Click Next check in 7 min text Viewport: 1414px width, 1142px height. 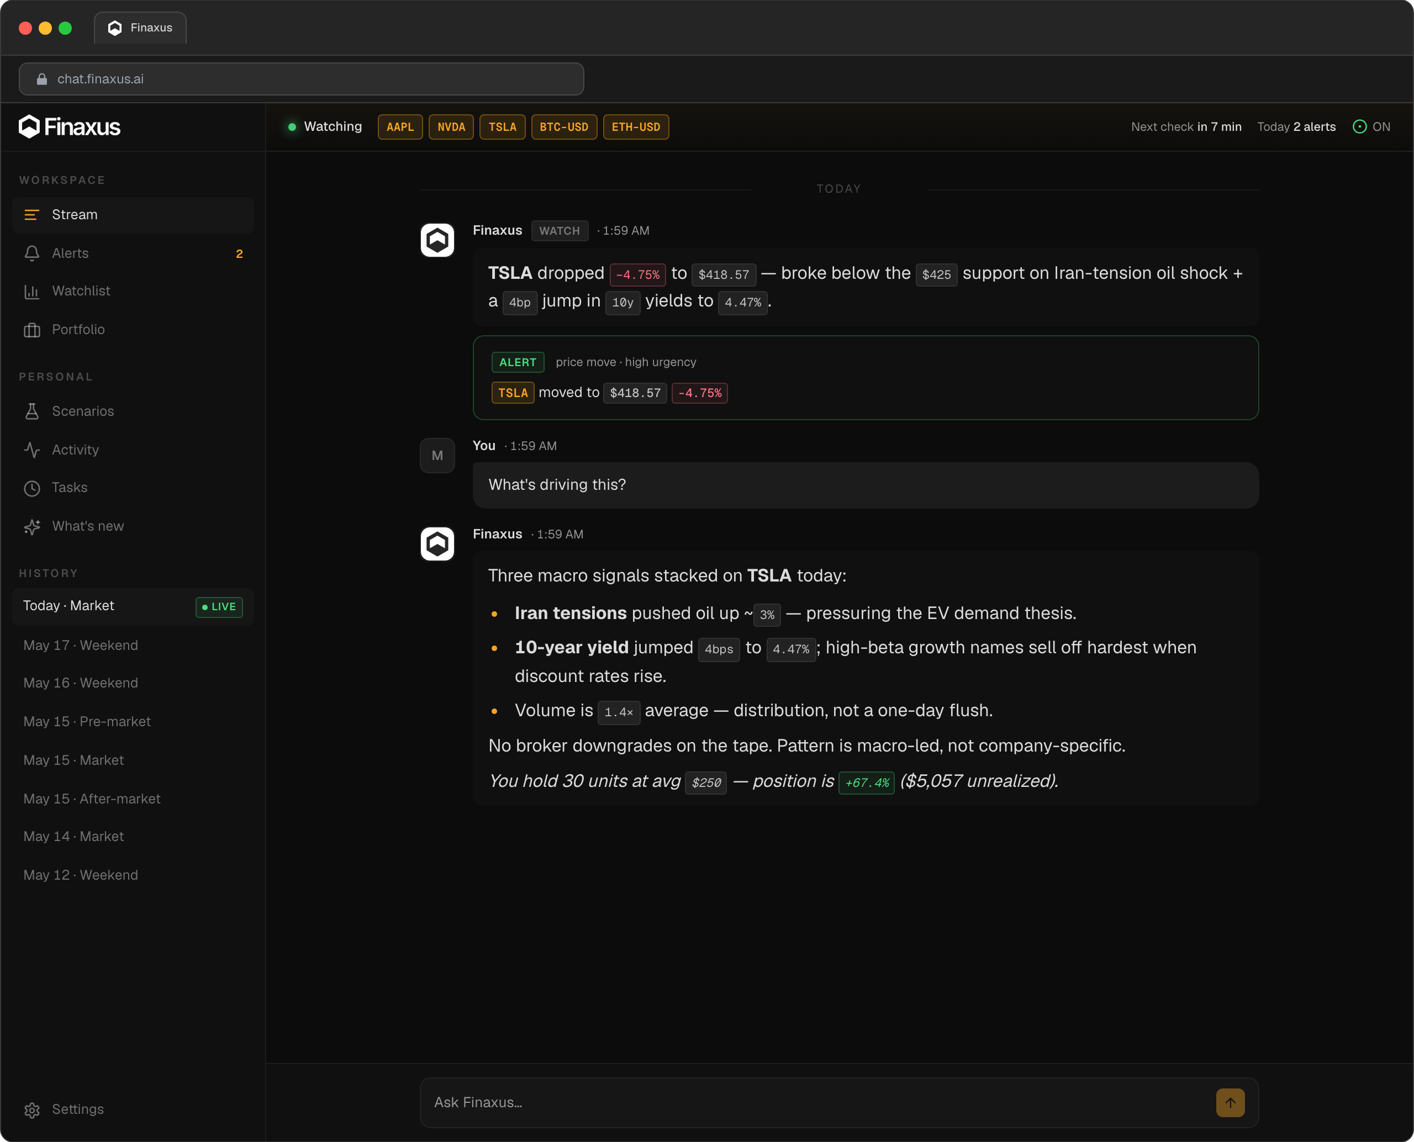[x=1186, y=127]
